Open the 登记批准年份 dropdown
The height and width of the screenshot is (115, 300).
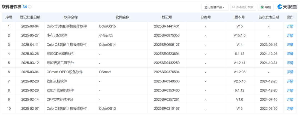tap(215, 7)
